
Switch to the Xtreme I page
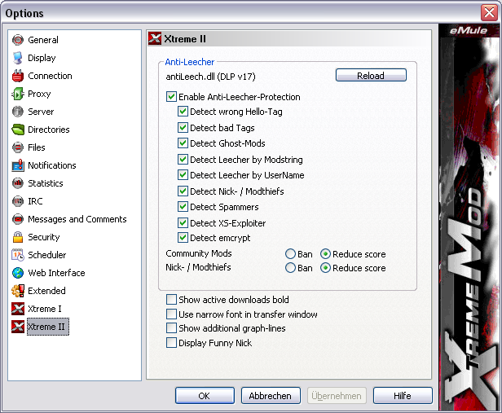pyautogui.click(x=45, y=309)
